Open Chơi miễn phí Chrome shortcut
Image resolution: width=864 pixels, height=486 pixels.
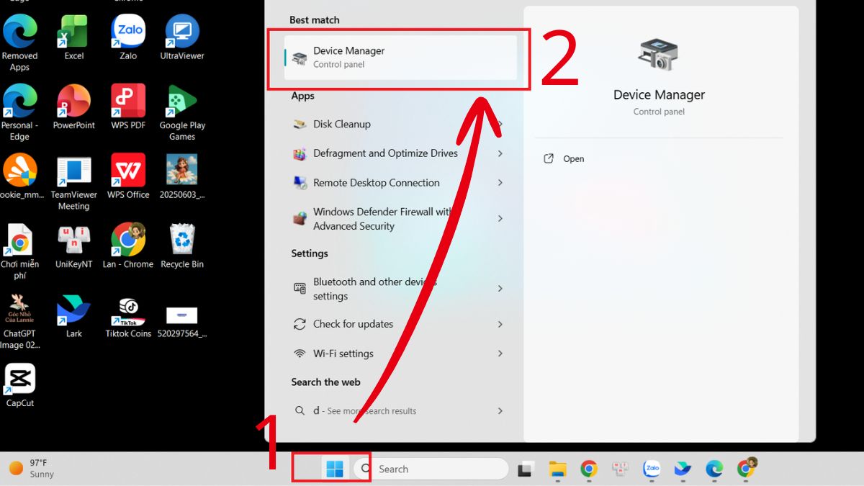coord(19,252)
